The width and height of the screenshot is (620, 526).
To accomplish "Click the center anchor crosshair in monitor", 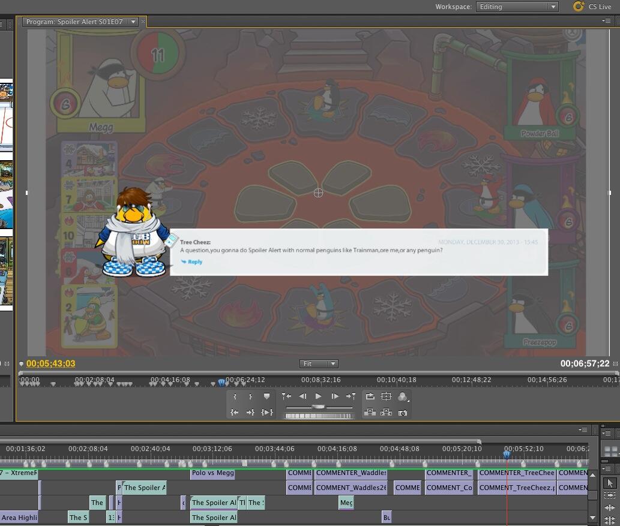I will (x=318, y=193).
